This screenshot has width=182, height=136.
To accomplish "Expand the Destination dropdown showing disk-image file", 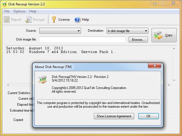I will 127,31.
